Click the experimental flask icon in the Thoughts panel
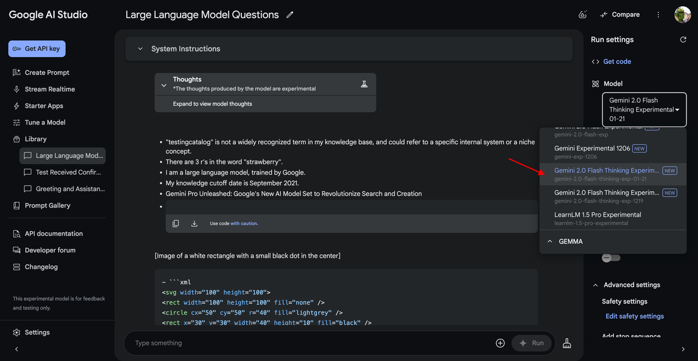698x361 pixels. click(x=364, y=84)
